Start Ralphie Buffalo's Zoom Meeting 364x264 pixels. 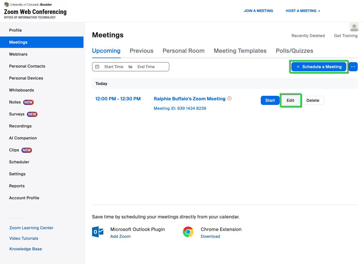point(270,100)
